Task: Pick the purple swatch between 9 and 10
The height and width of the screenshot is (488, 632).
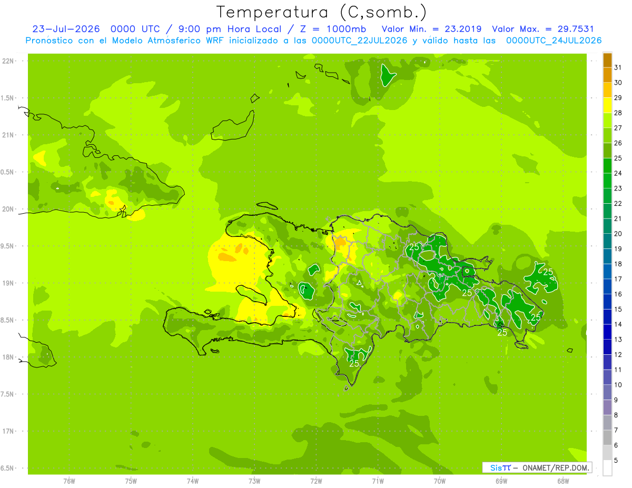Action: tap(607, 392)
